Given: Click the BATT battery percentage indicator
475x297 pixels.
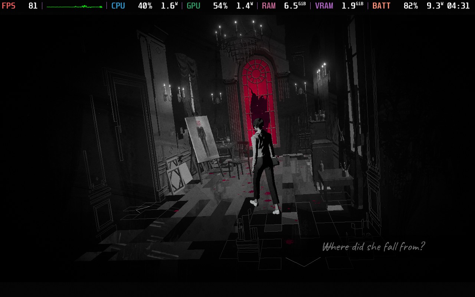Looking at the screenshot, I should [395, 6].
